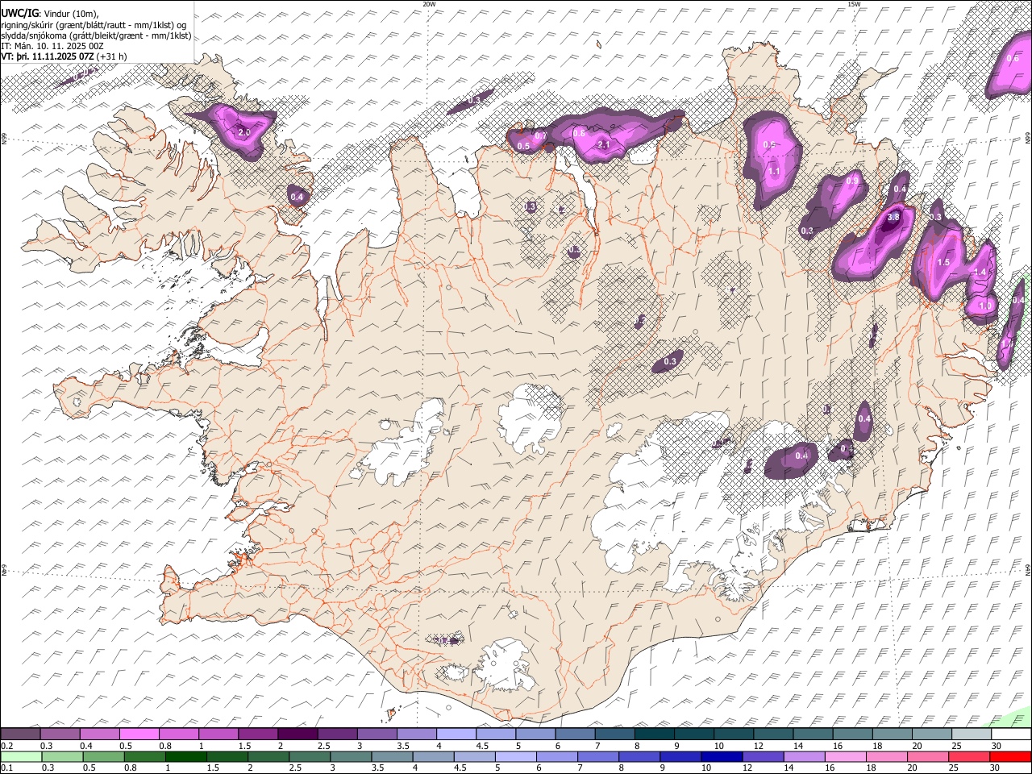Image resolution: width=1032 pixels, height=774 pixels.
Task: Click the '1.1' snowfall value in the northeast
Action: tap(774, 171)
